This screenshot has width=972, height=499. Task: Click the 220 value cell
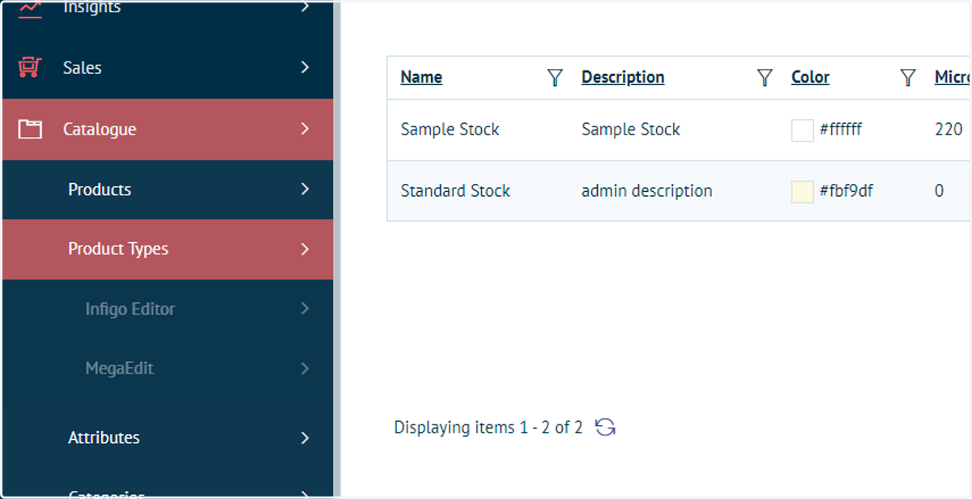[949, 130]
